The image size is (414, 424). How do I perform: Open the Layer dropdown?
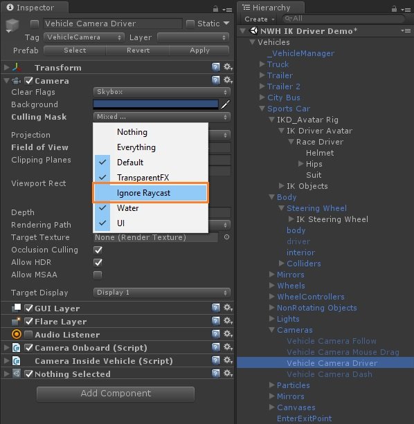[193, 37]
